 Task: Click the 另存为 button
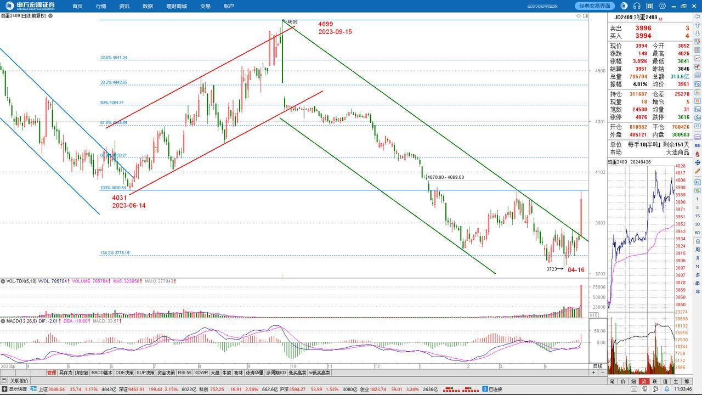[x=66, y=373]
